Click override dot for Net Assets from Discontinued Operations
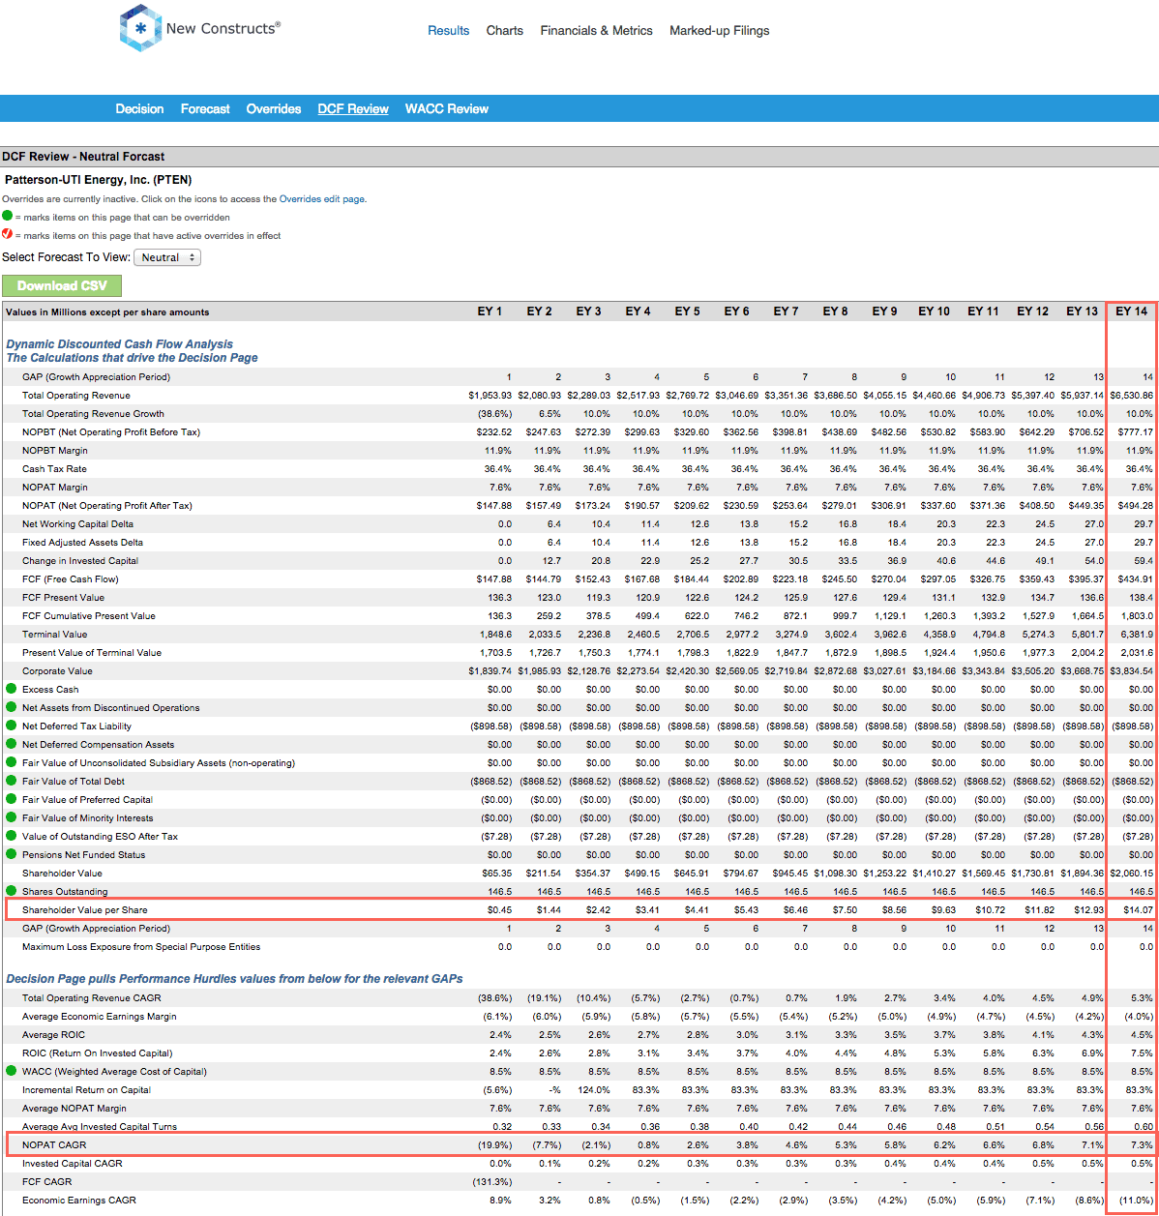 click(x=11, y=707)
